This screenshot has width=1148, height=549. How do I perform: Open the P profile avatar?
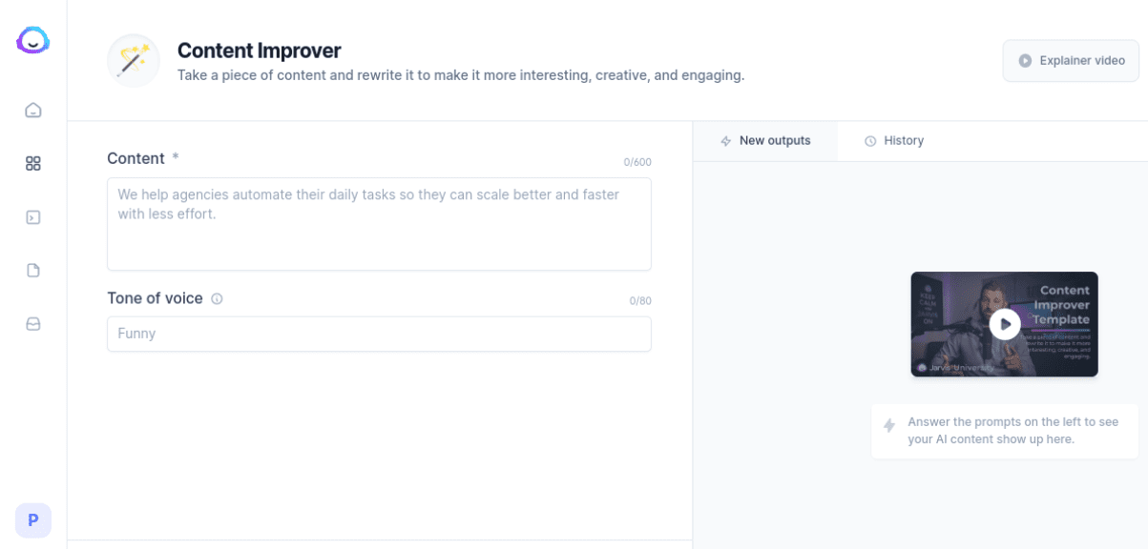pos(32,520)
